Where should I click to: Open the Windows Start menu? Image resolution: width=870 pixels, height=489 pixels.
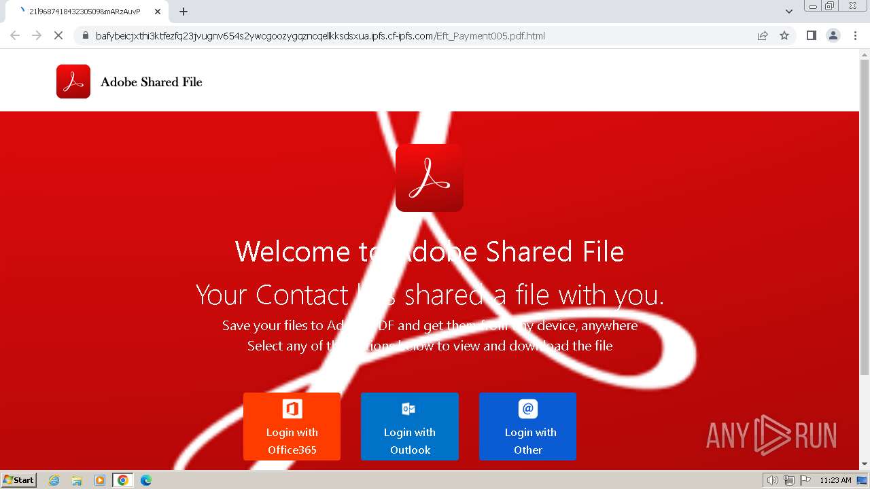(x=18, y=480)
